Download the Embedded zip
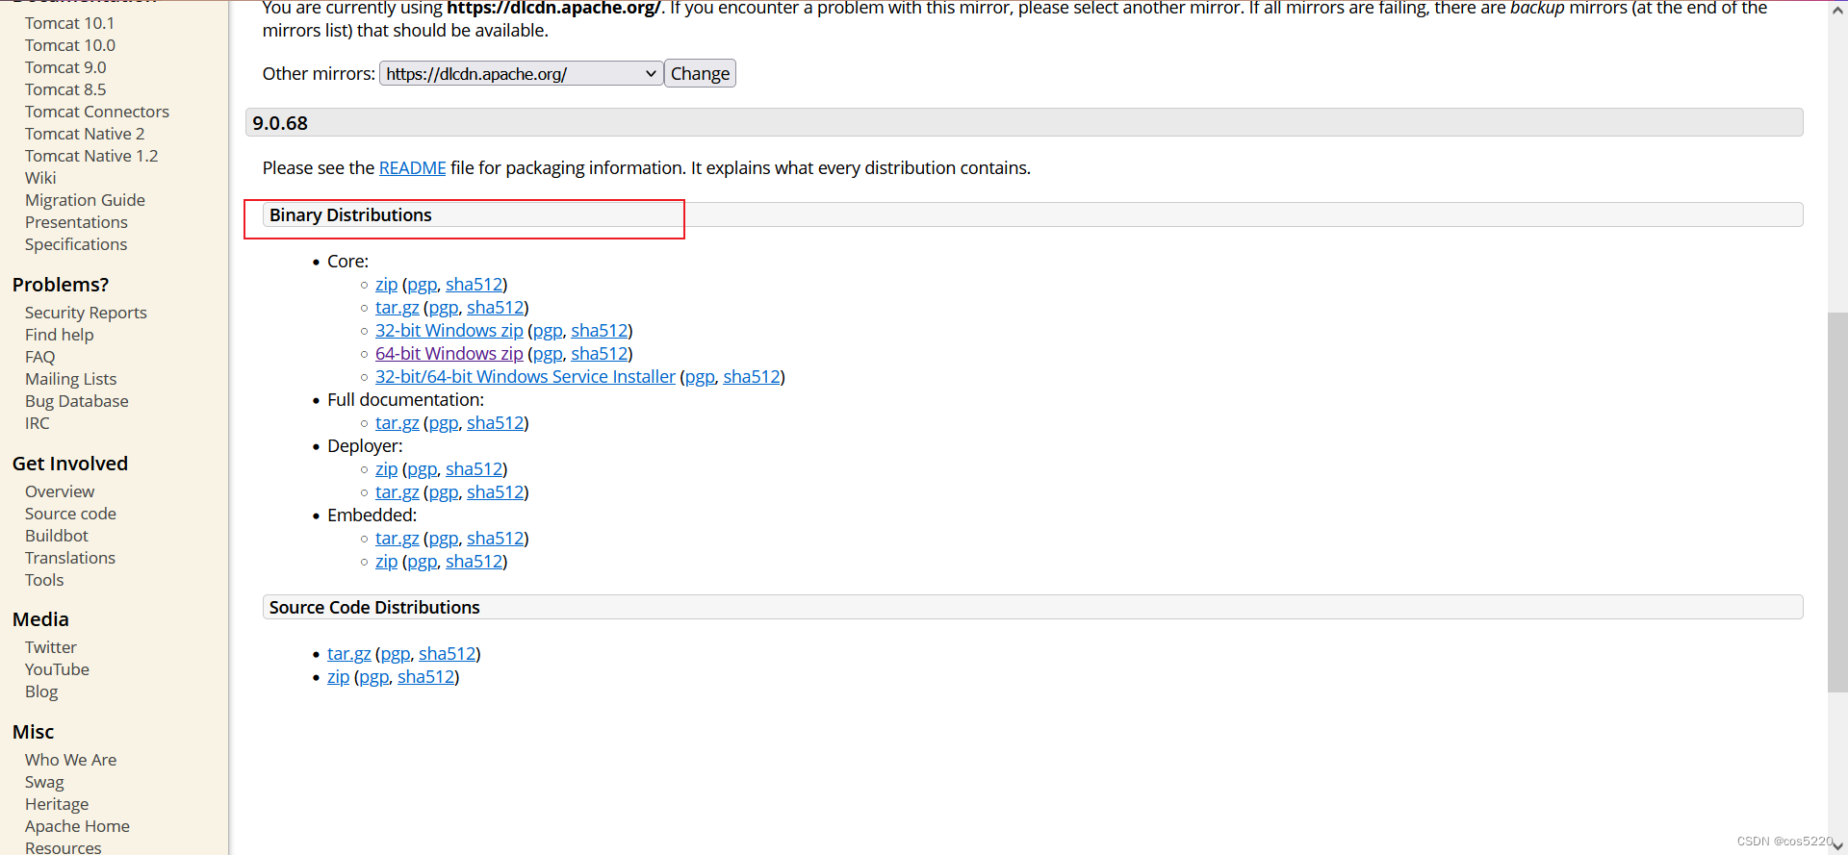The image size is (1848, 855). tap(386, 562)
